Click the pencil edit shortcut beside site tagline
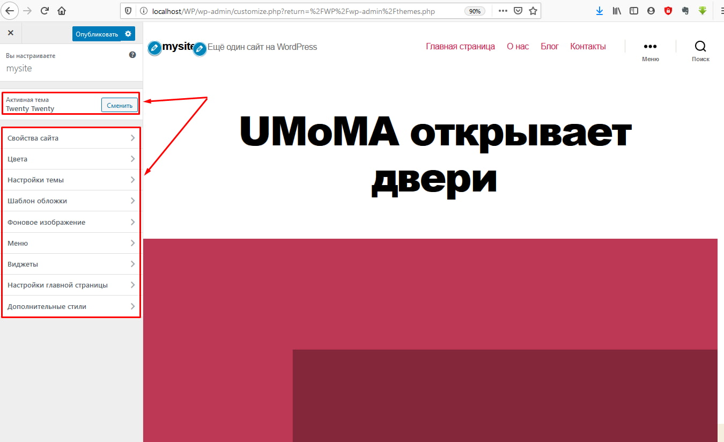The image size is (724, 442). [x=200, y=49]
